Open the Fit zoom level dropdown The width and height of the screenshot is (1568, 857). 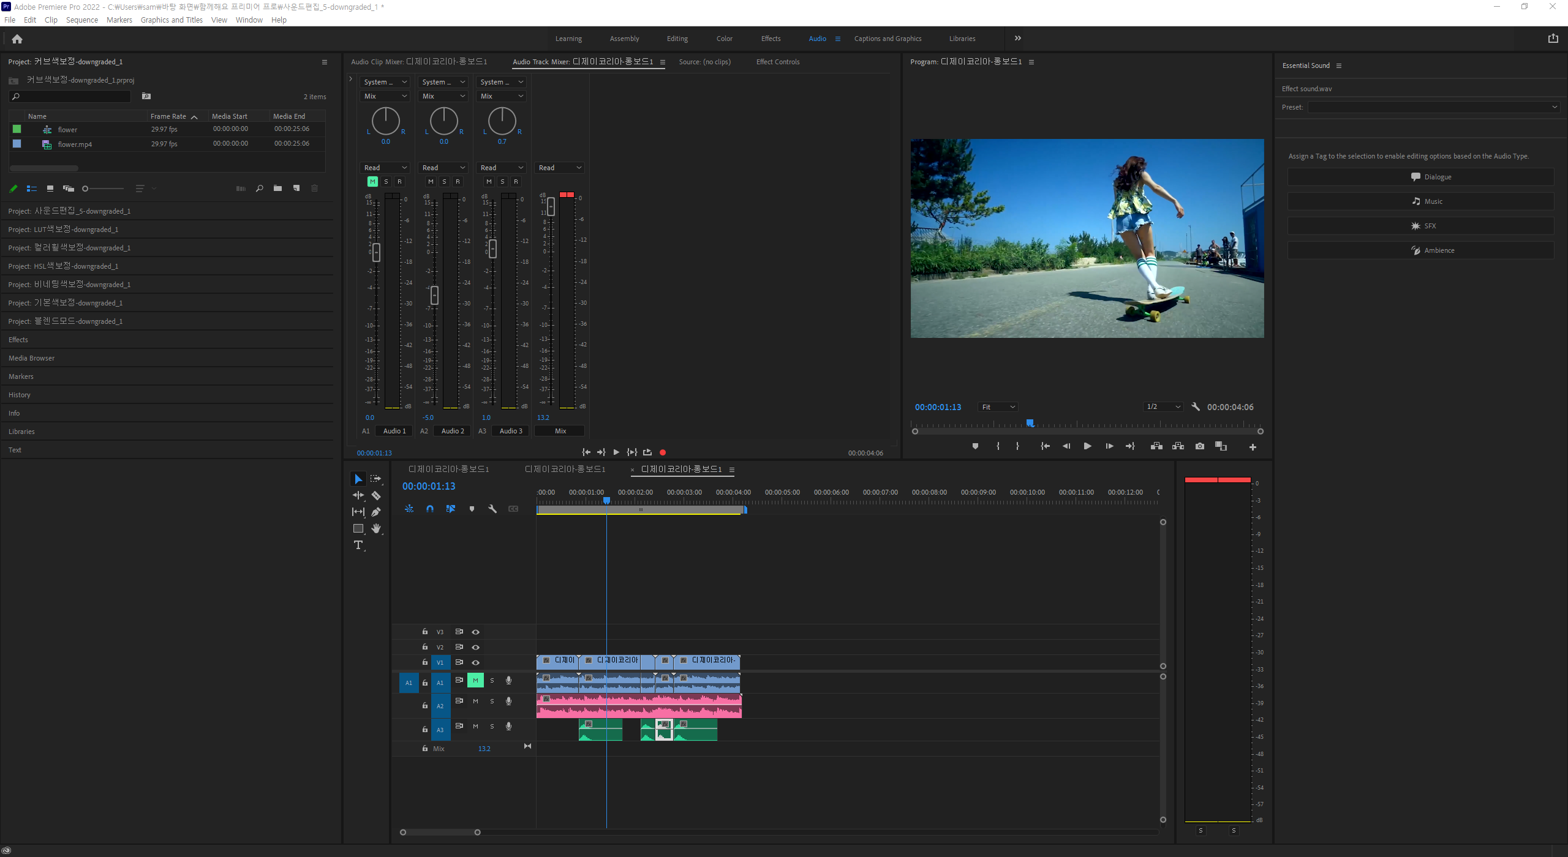(998, 407)
